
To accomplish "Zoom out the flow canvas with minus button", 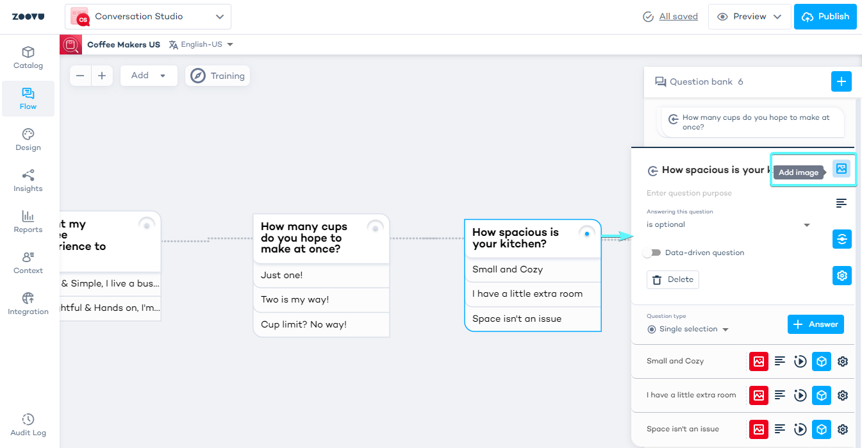I will [80, 76].
